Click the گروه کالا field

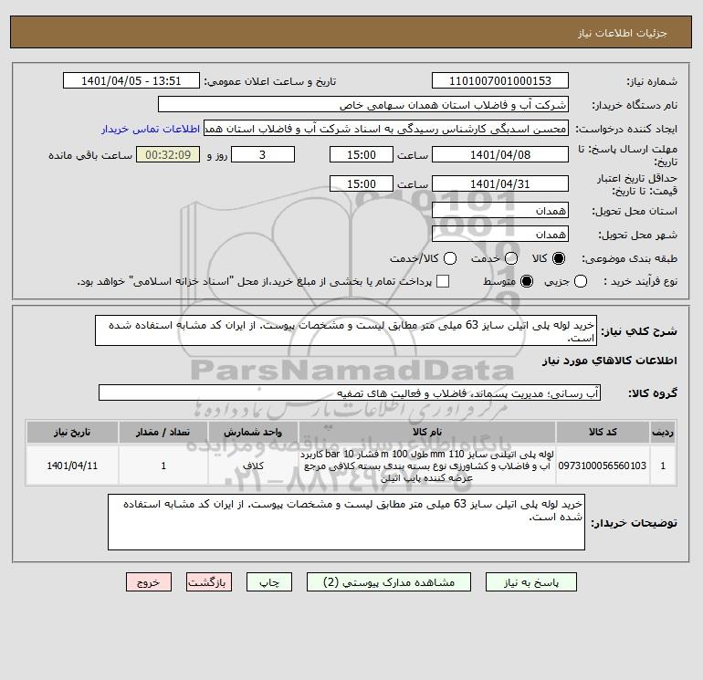(350, 393)
